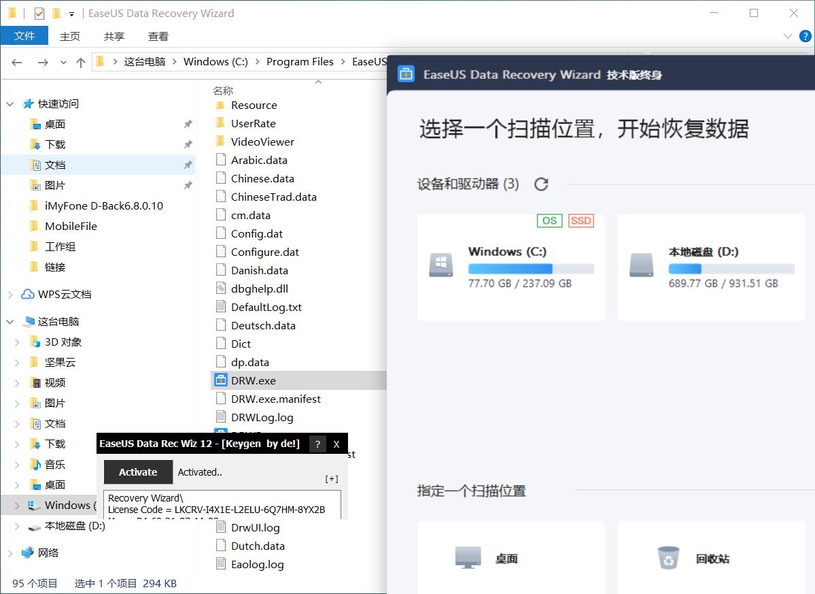Image resolution: width=815 pixels, height=594 pixels.
Task: Click the DefaultLog.txt file icon
Action: tap(221, 307)
